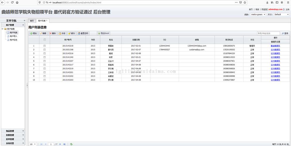Check the row for account 2013031308
This screenshot has width=291, height=146.
click(x=44, y=50)
